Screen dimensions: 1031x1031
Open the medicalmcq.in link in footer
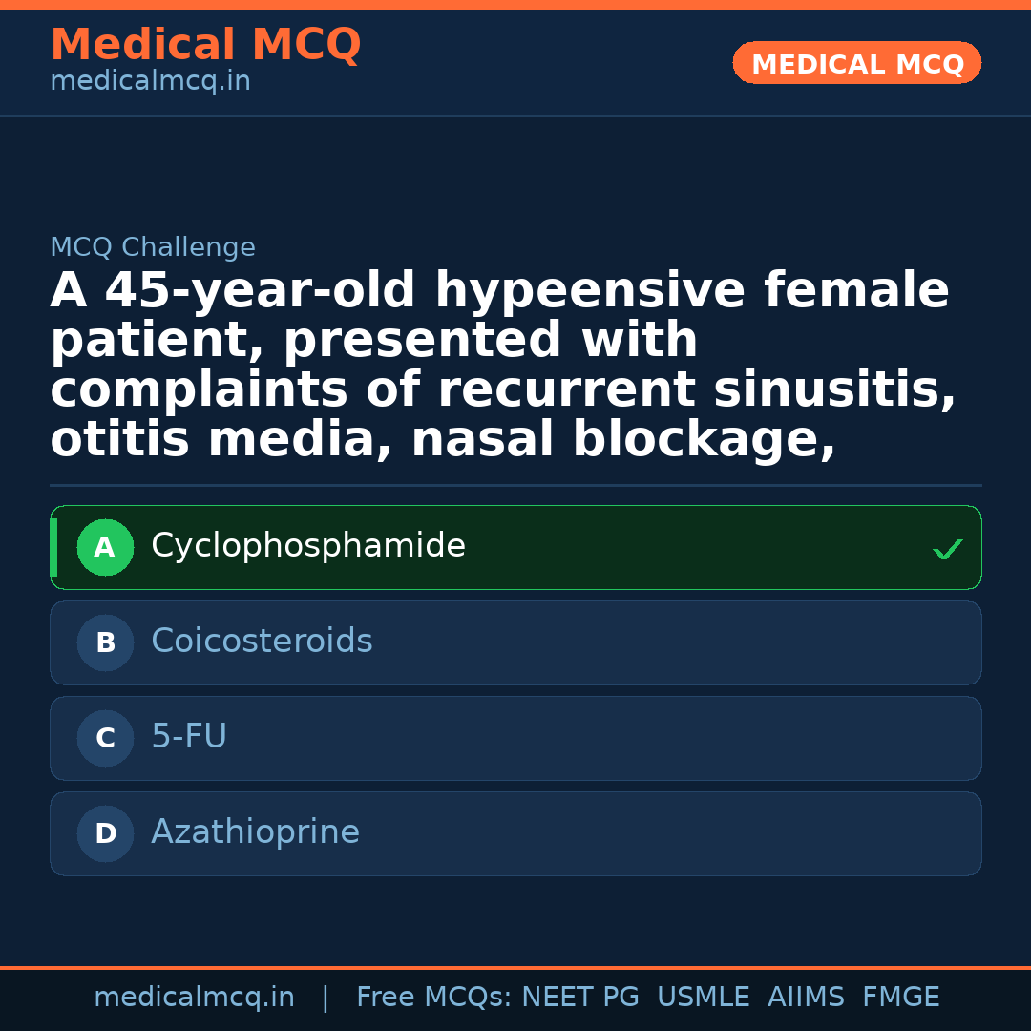tap(194, 998)
